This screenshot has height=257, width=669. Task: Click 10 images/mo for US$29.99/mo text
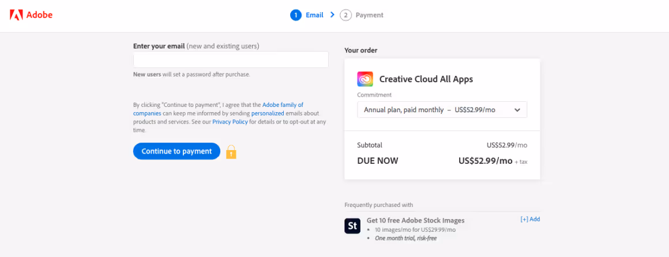pyautogui.click(x=415, y=230)
